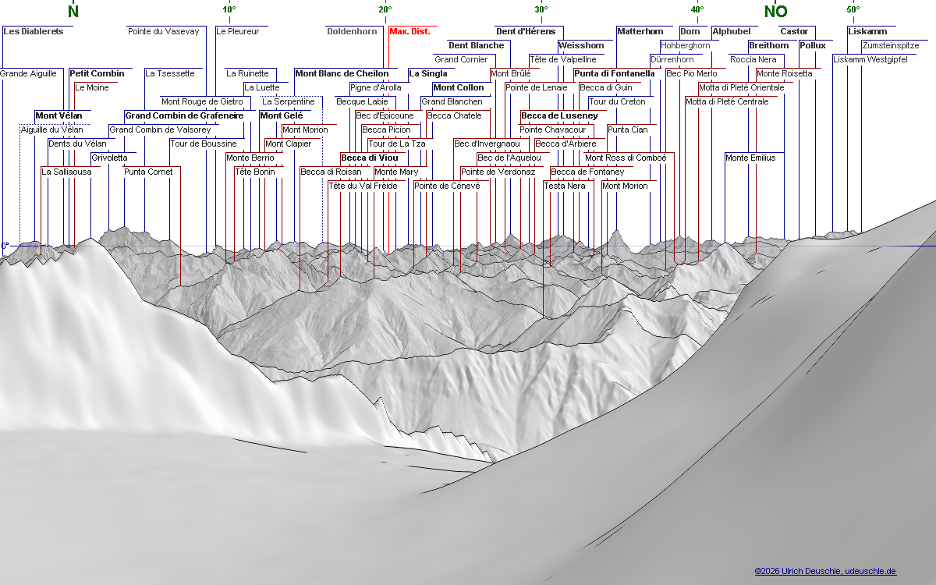
Task: Select the Weisshorn peak label
Action: (581, 45)
